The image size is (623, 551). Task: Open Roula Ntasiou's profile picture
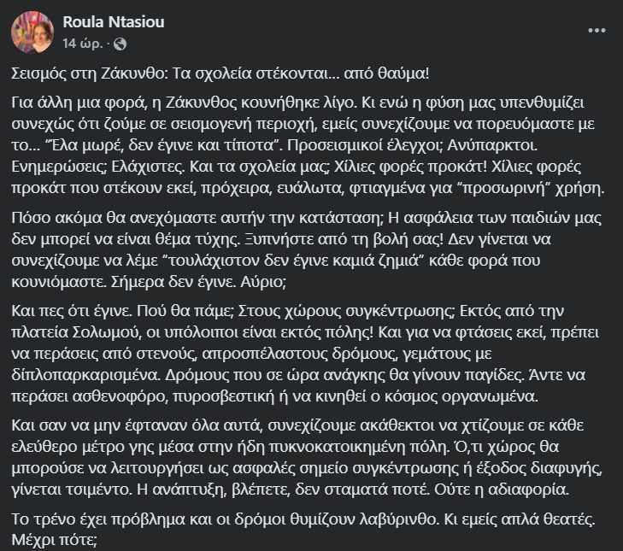point(32,32)
